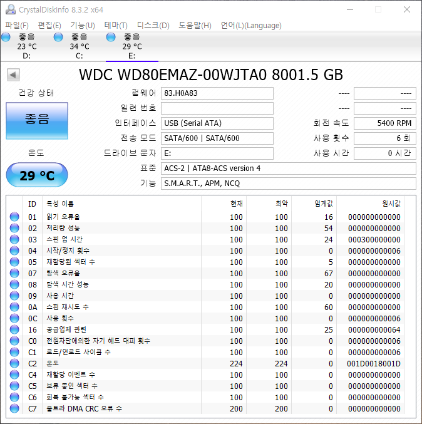Select the 읽기 오류율 attribute row
The width and height of the screenshot is (422, 424).
205,217
